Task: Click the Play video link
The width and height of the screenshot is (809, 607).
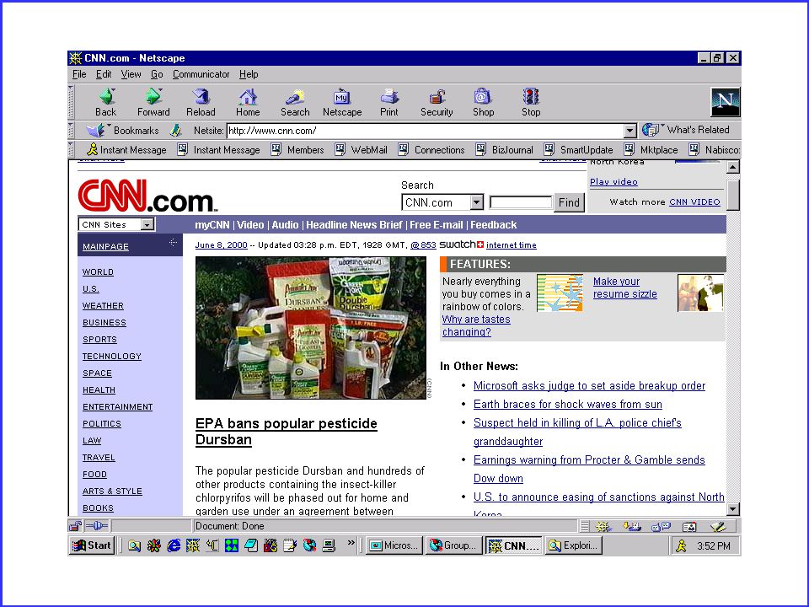Action: coord(613,182)
